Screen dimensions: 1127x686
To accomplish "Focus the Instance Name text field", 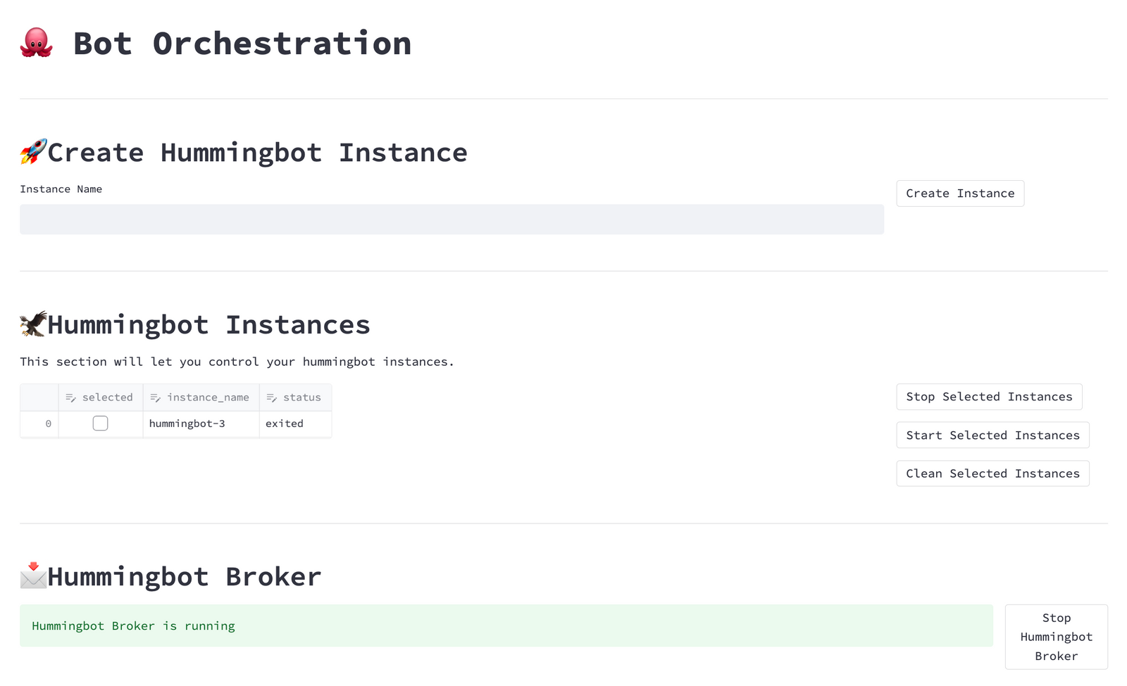I will point(452,220).
